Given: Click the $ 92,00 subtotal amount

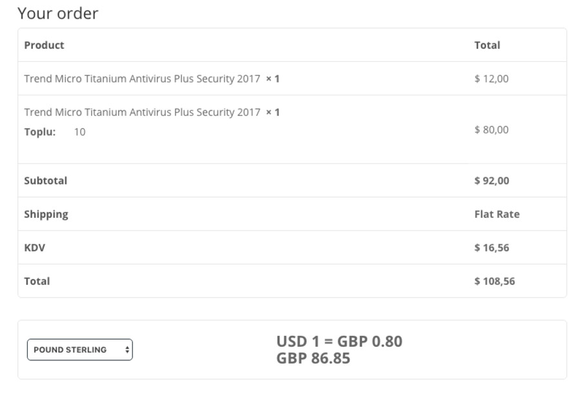Looking at the screenshot, I should (x=491, y=180).
